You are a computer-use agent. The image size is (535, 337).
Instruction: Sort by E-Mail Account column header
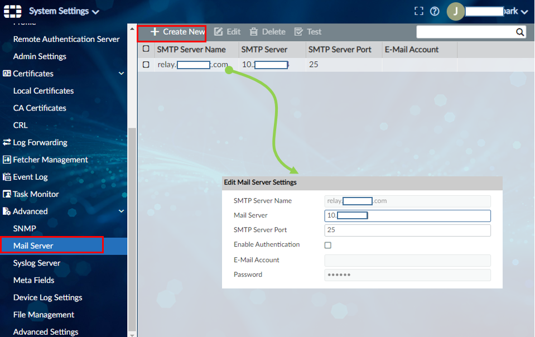pos(412,50)
